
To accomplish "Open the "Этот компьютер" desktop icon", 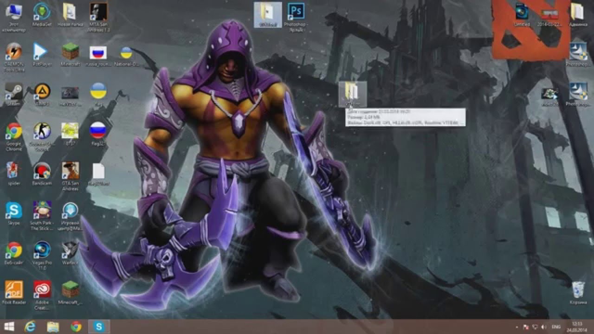I will 13,16.
